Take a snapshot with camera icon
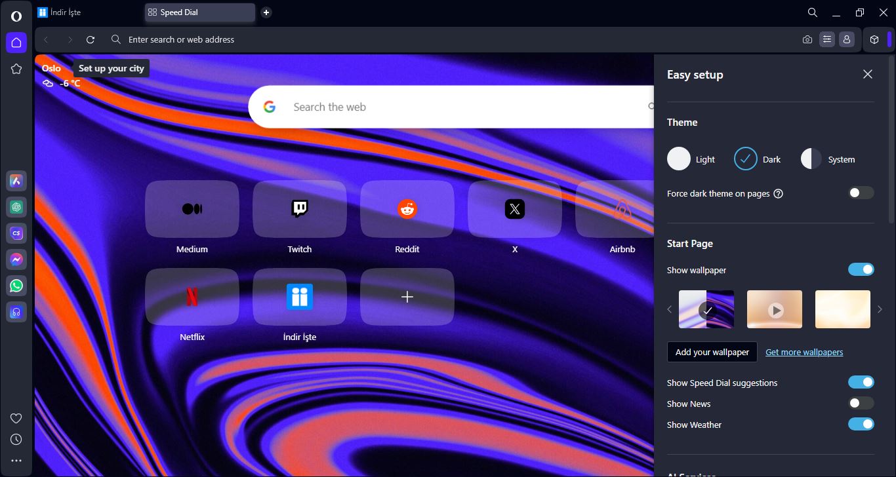The width and height of the screenshot is (896, 477). click(807, 40)
